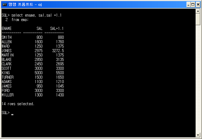Screen dimensions: 202x139
Task: Click the name ALLEN
Action: click(7, 42)
